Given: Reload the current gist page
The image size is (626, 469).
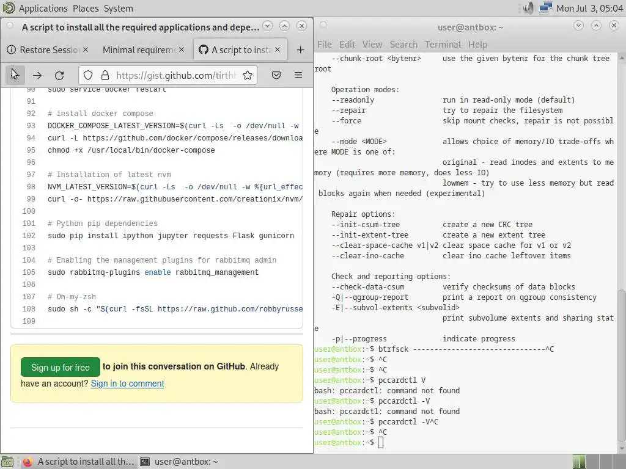Looking at the screenshot, I should [59, 75].
